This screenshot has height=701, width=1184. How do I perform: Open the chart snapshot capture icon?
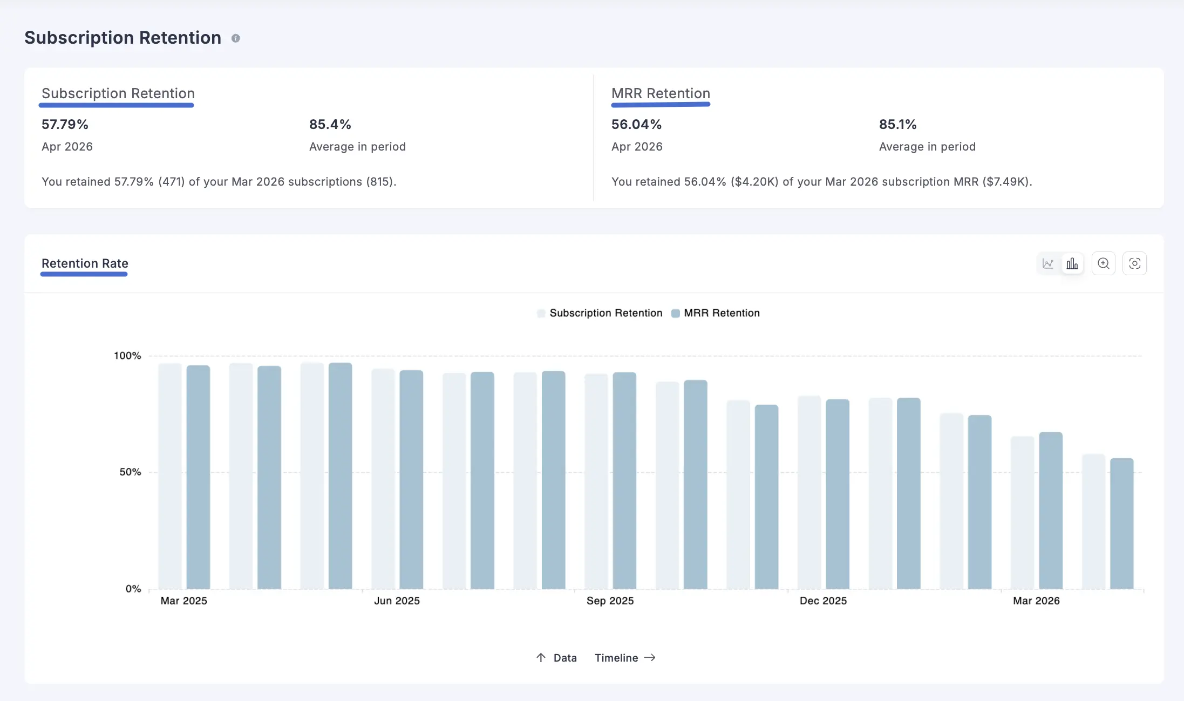click(x=1135, y=263)
